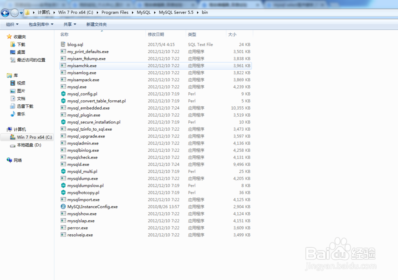
Task: Select file name myisamchk.exe
Action: (x=82, y=66)
